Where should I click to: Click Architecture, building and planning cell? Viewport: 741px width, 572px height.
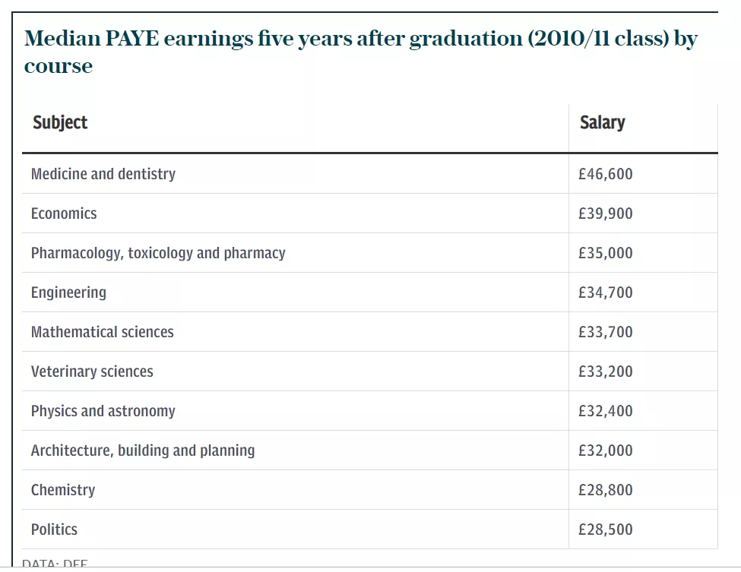(143, 450)
